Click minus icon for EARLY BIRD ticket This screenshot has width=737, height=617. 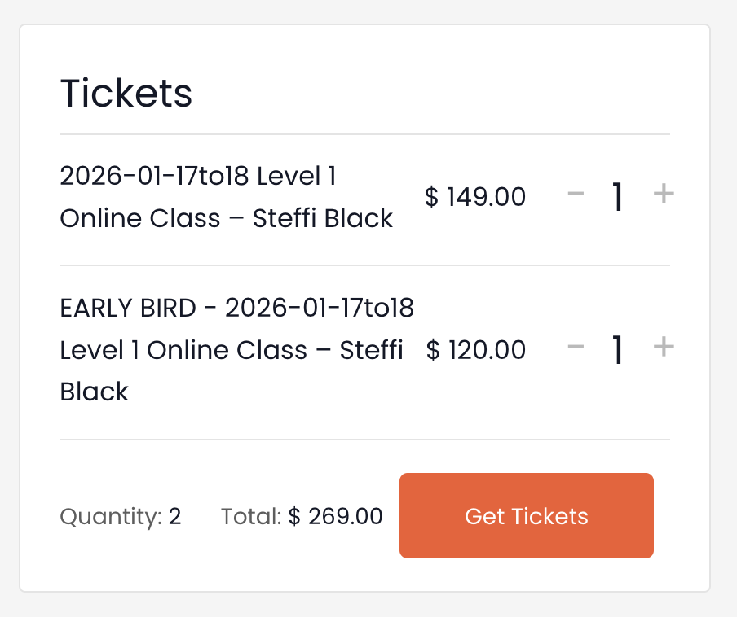click(576, 348)
